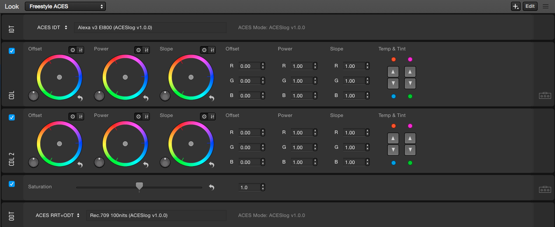555x227 pixels.
Task: Expand the ACES IDT type dropdown
Action: [x=52, y=27]
